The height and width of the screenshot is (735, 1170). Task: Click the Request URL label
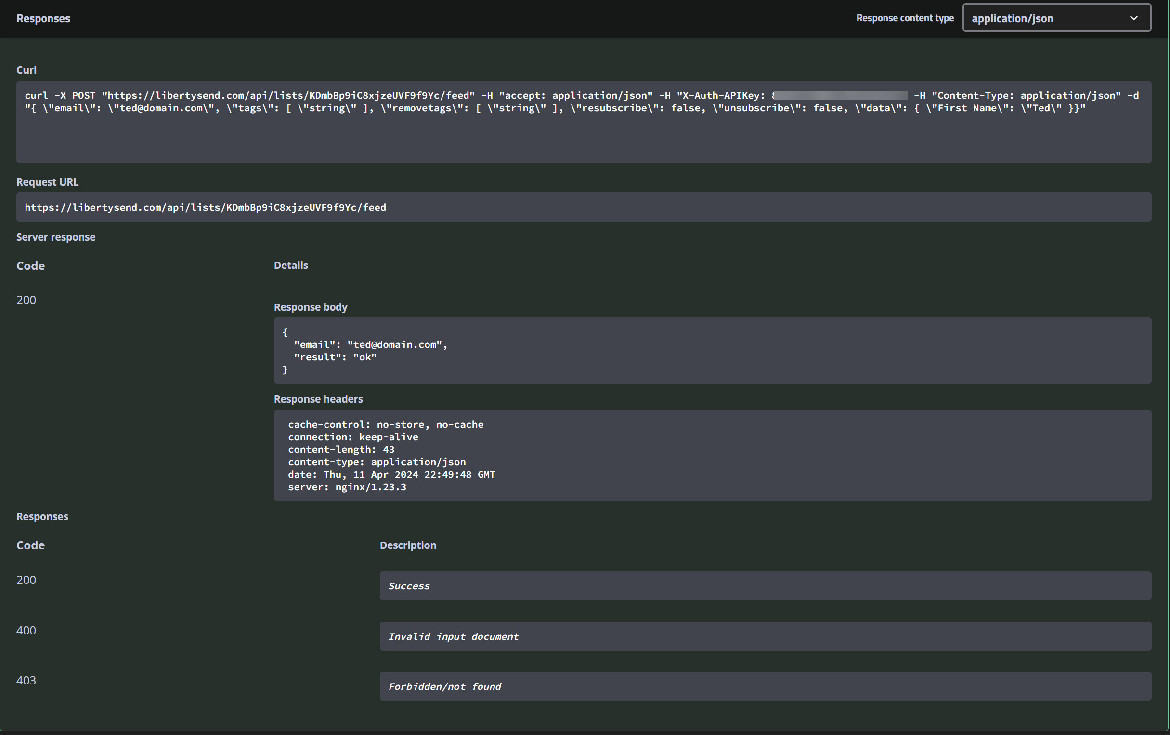pyautogui.click(x=47, y=182)
